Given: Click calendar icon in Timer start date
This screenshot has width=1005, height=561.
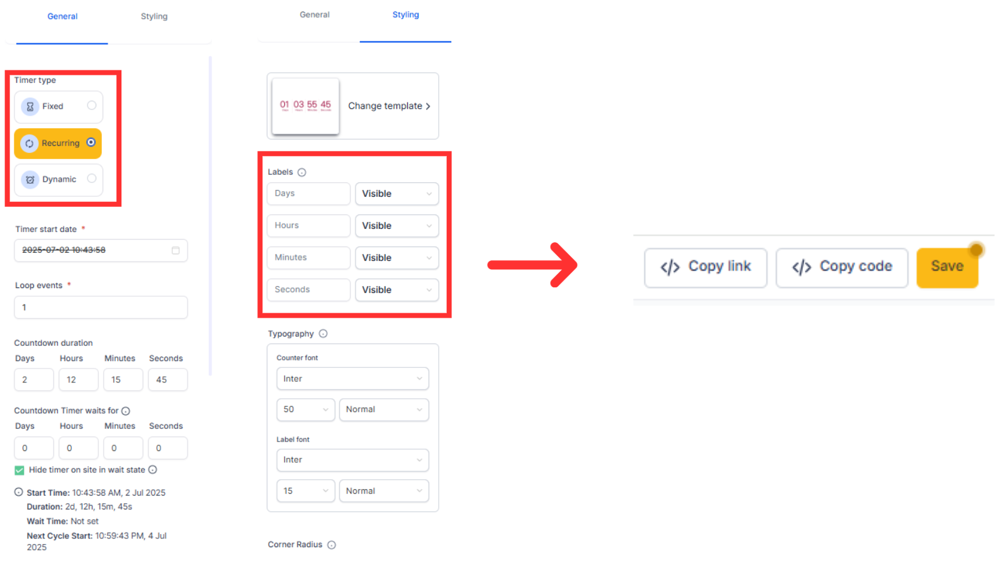Looking at the screenshot, I should pos(176,250).
